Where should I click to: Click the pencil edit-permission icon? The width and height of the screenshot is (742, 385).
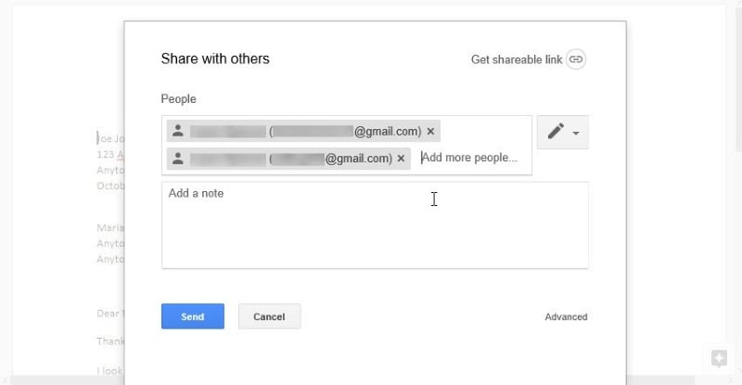click(x=556, y=132)
